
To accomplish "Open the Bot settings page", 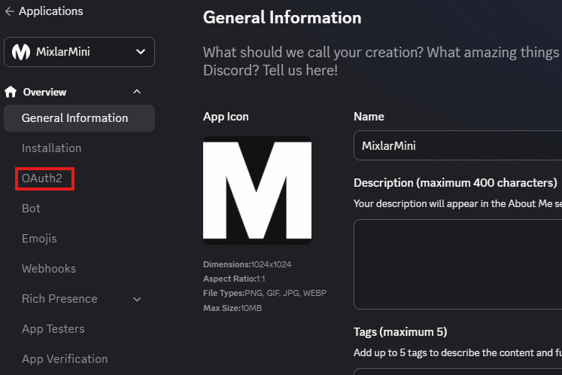I will [31, 209].
